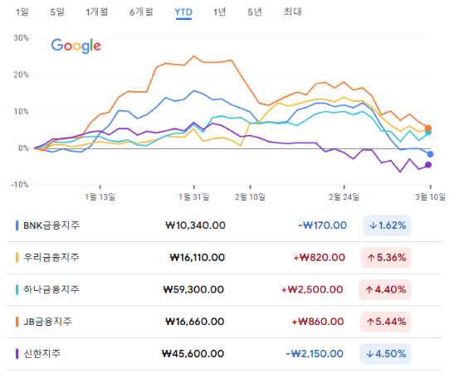464x378 pixels.
Task: Open the 신한지주 stock link
Action: point(42,353)
